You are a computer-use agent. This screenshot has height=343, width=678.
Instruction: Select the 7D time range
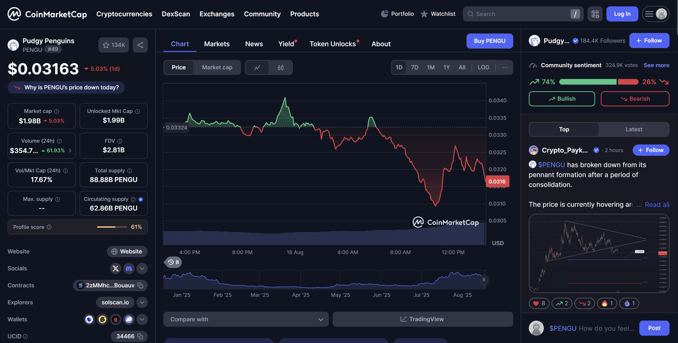point(415,67)
